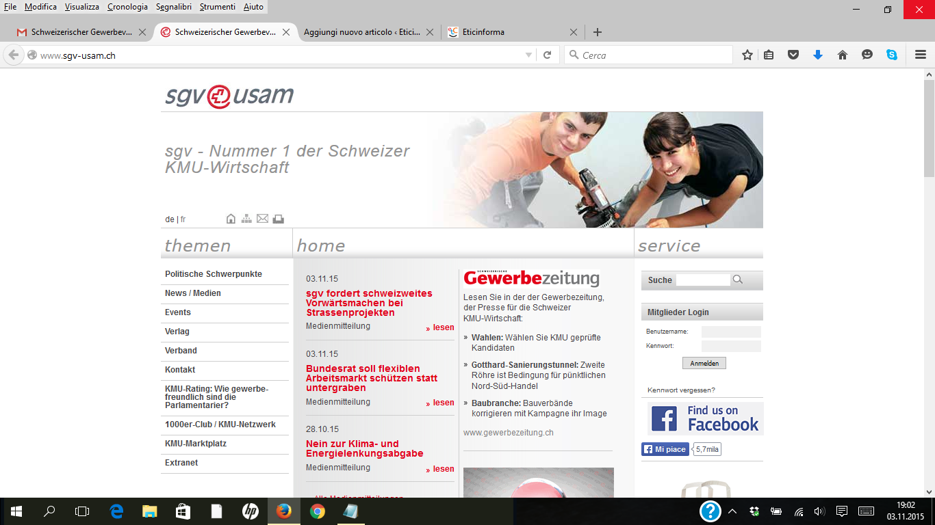Open the Firefox hamburger menu
This screenshot has width=935, height=525.
[x=921, y=55]
